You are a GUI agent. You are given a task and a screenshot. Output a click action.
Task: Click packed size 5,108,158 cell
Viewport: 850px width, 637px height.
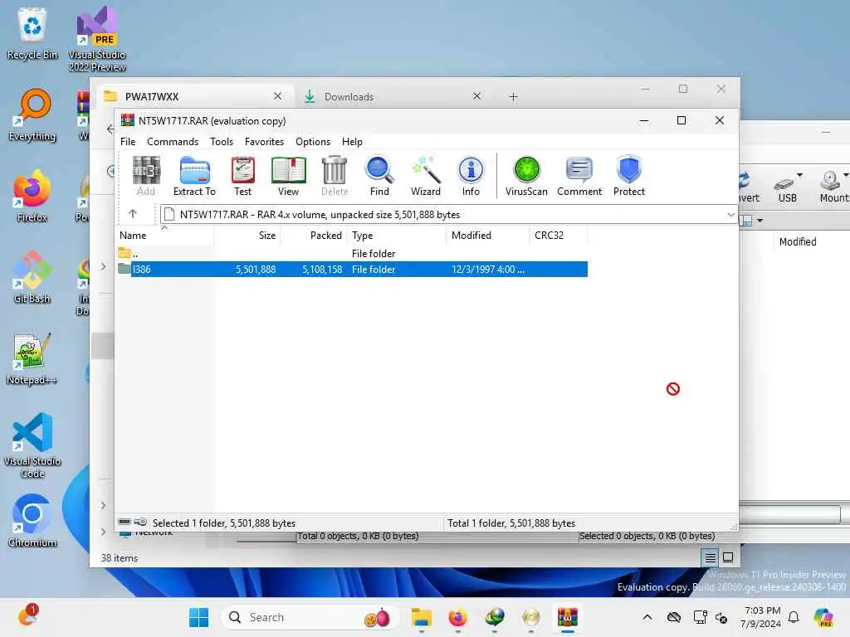click(322, 270)
